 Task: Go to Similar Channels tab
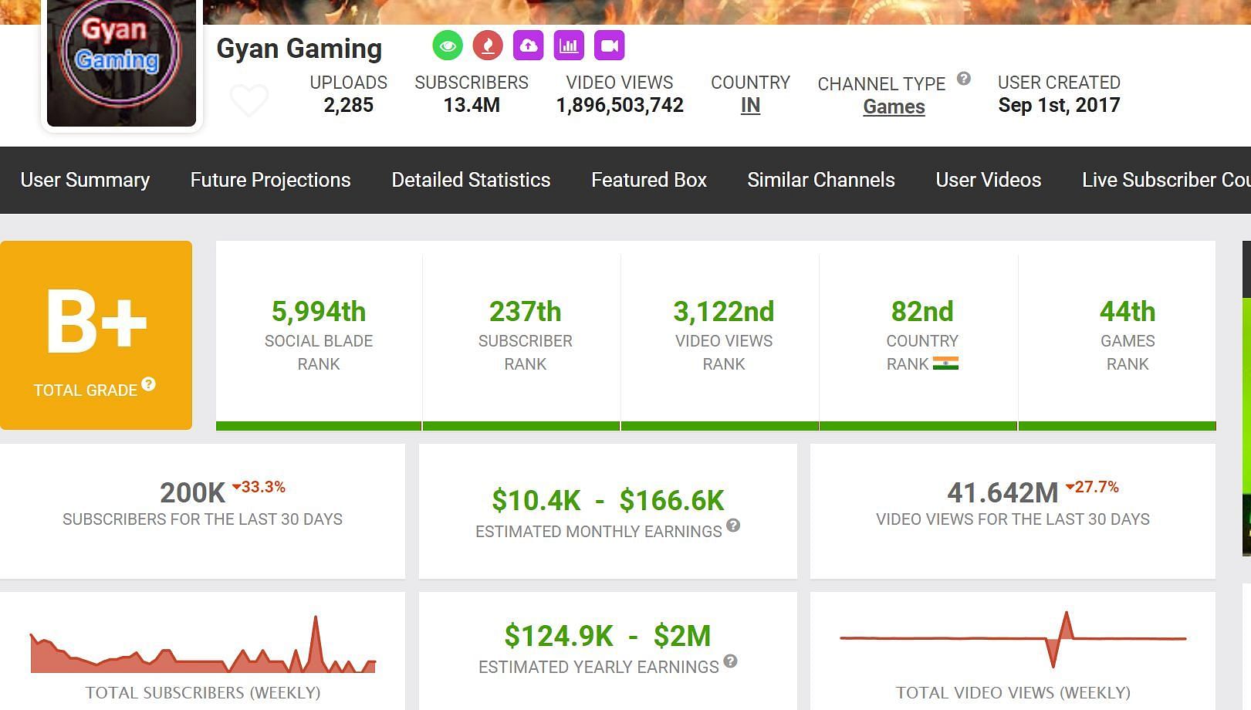(x=821, y=180)
